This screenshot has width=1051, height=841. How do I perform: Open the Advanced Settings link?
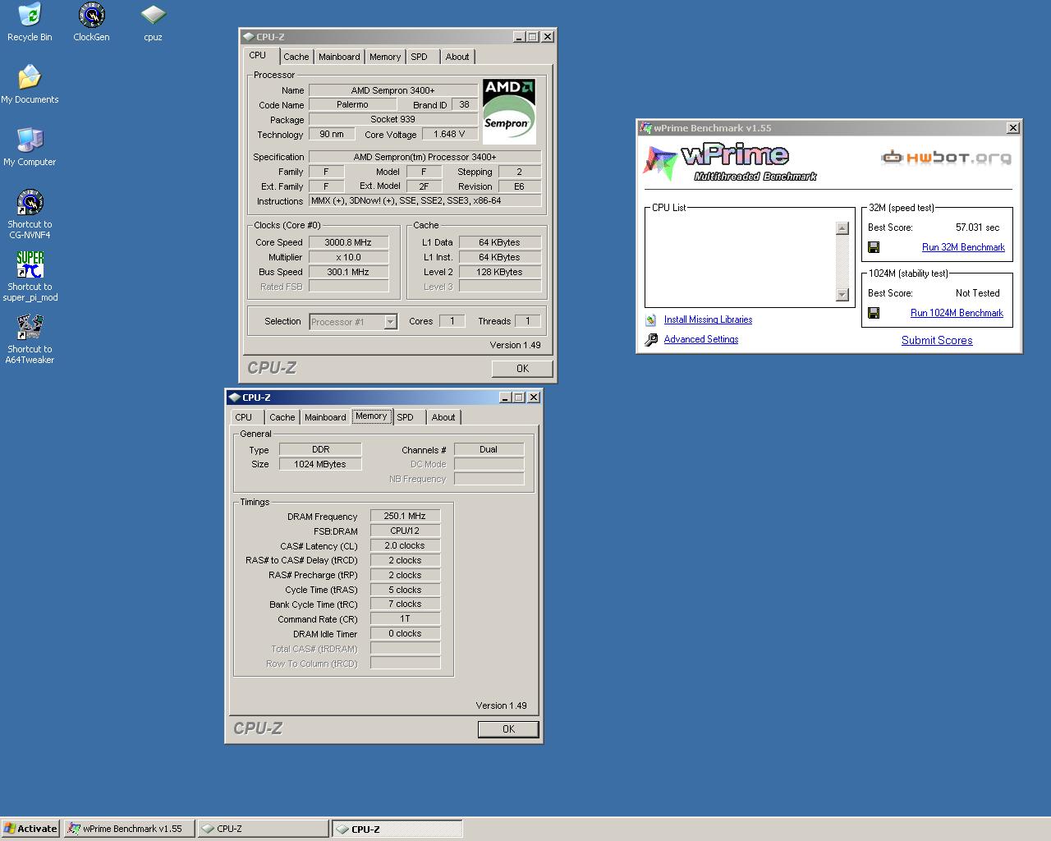tap(701, 339)
